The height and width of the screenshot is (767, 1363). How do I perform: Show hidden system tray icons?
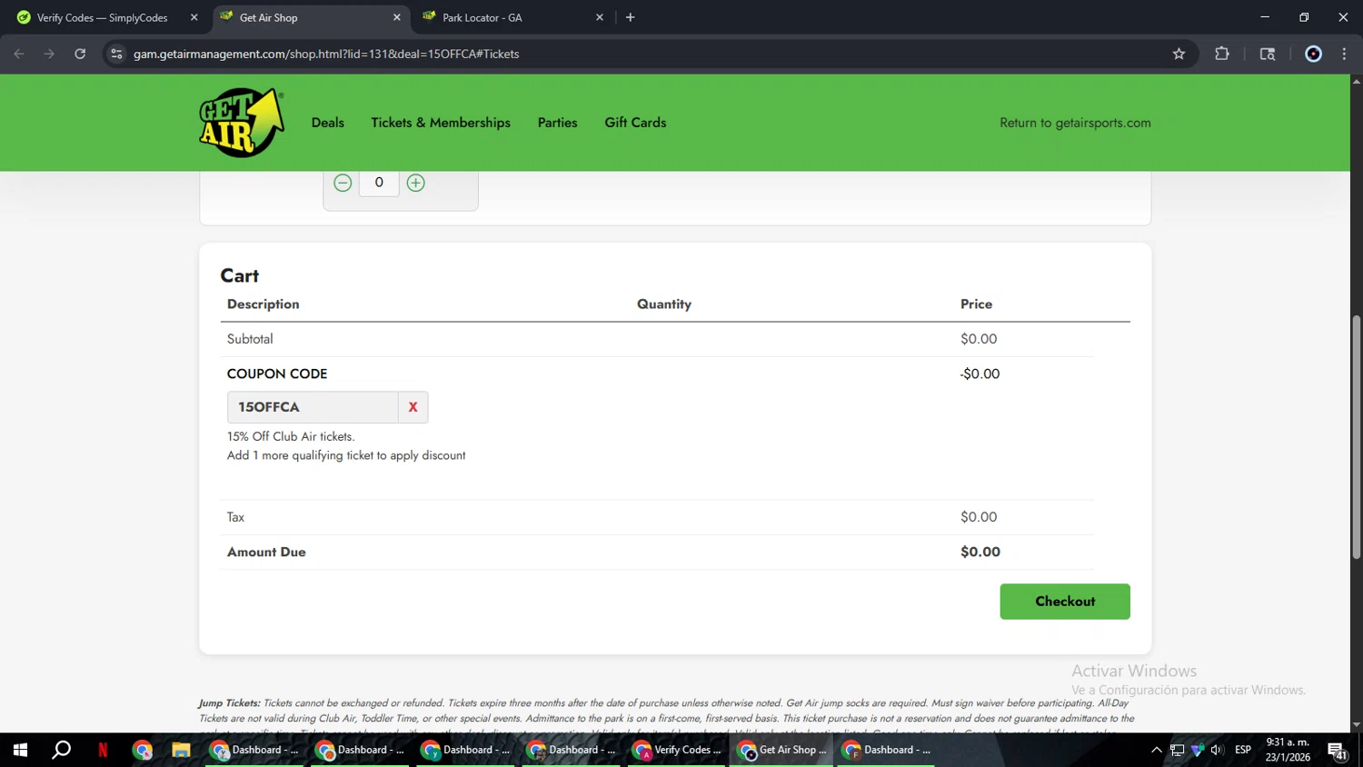coord(1156,750)
